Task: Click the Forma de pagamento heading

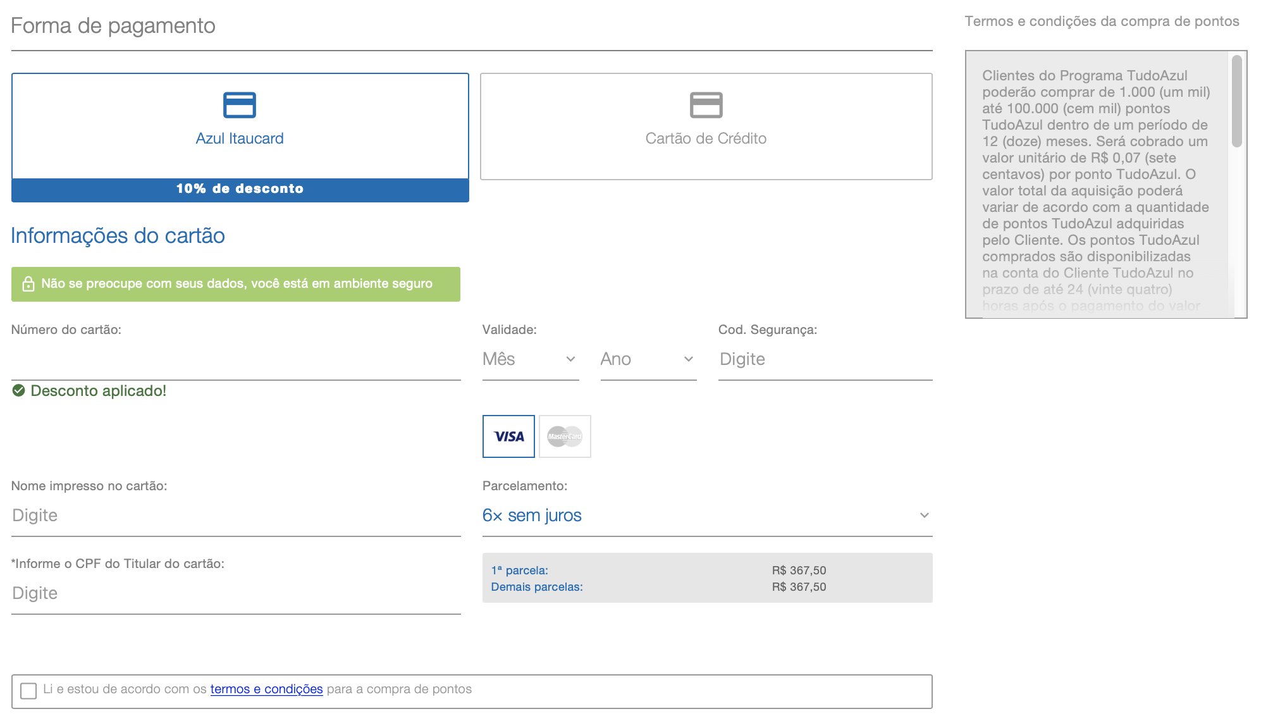Action: pos(113,26)
